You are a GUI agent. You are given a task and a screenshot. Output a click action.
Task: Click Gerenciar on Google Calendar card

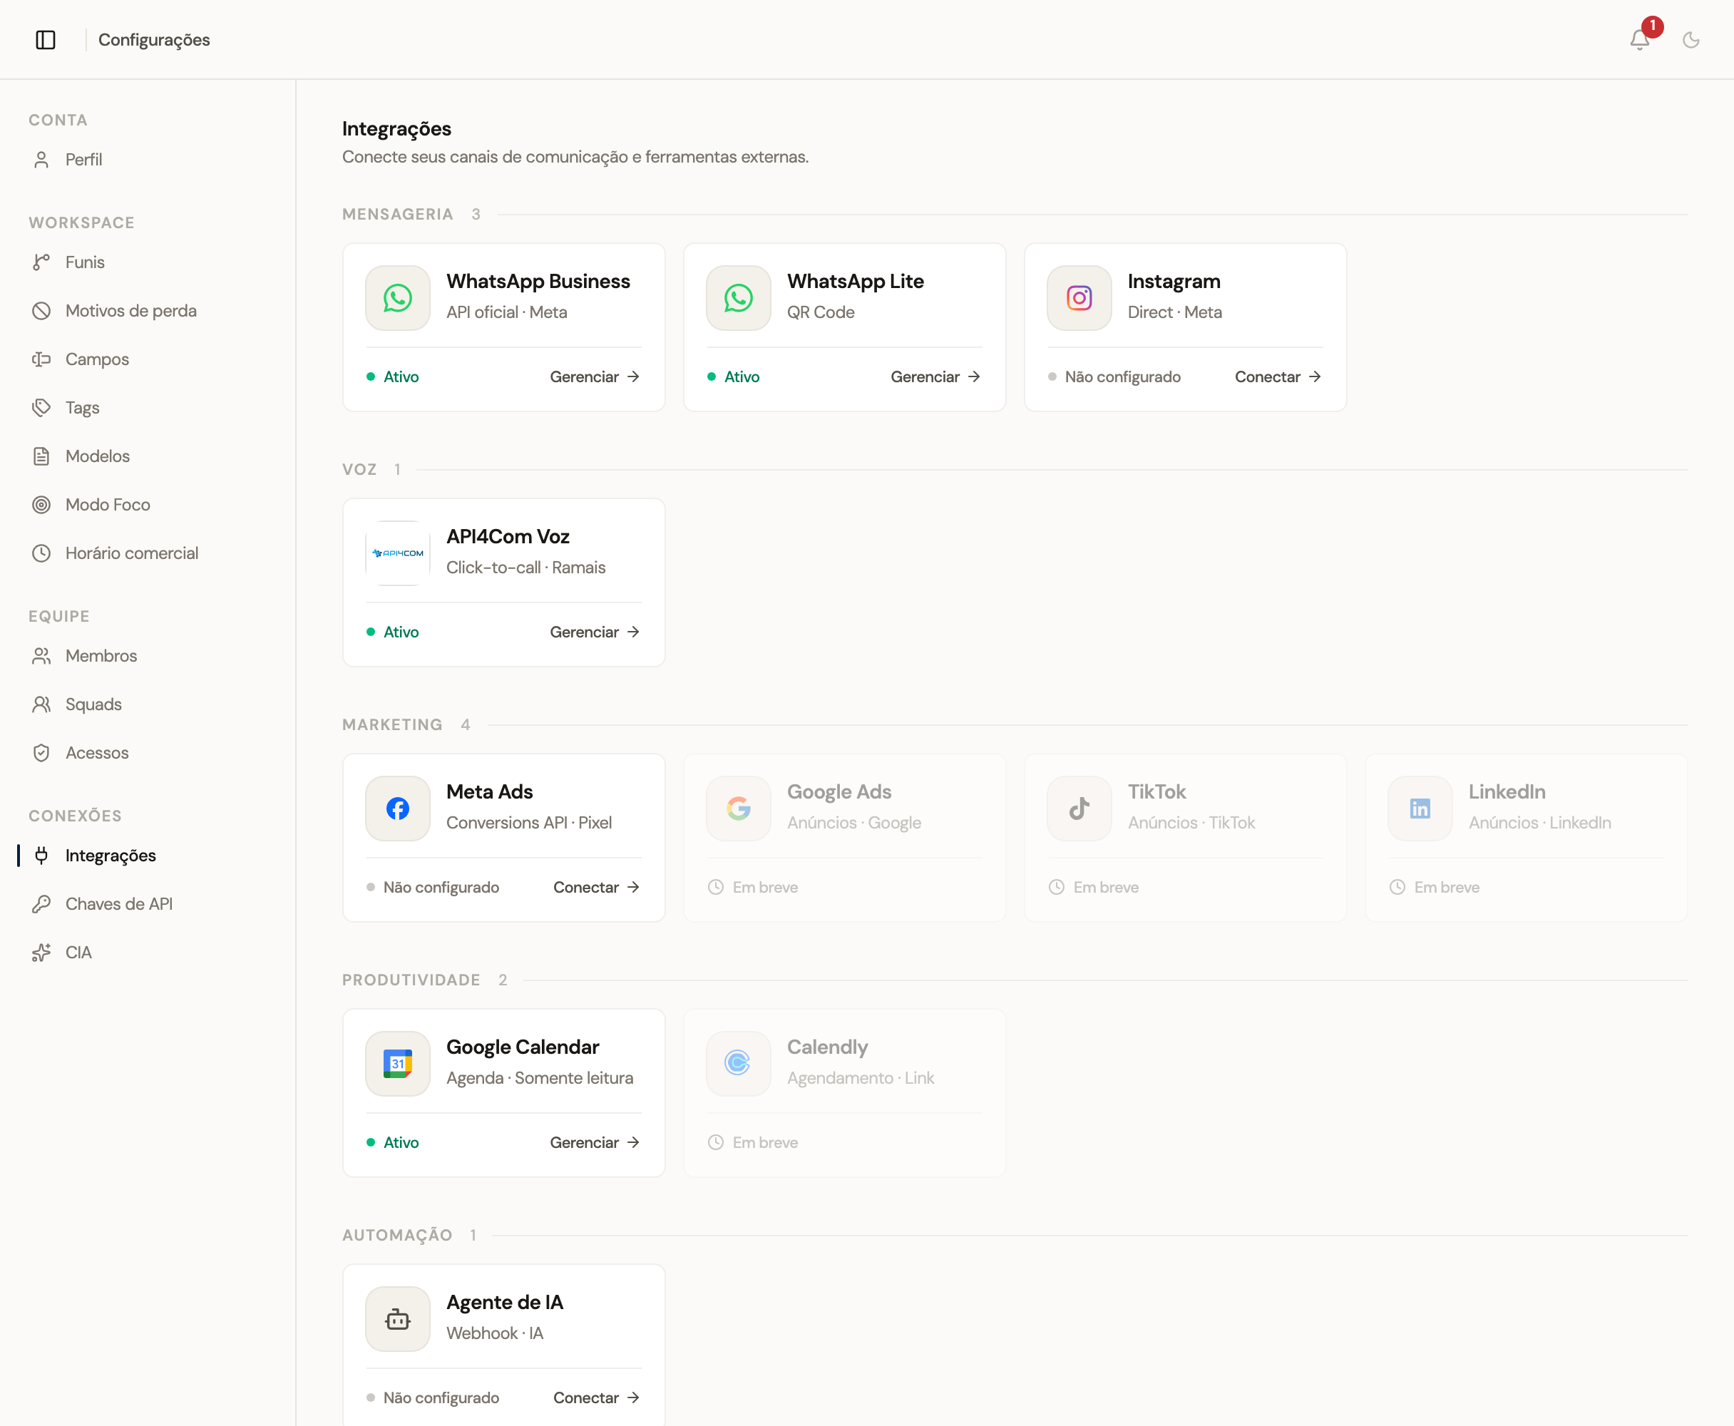(x=595, y=1143)
